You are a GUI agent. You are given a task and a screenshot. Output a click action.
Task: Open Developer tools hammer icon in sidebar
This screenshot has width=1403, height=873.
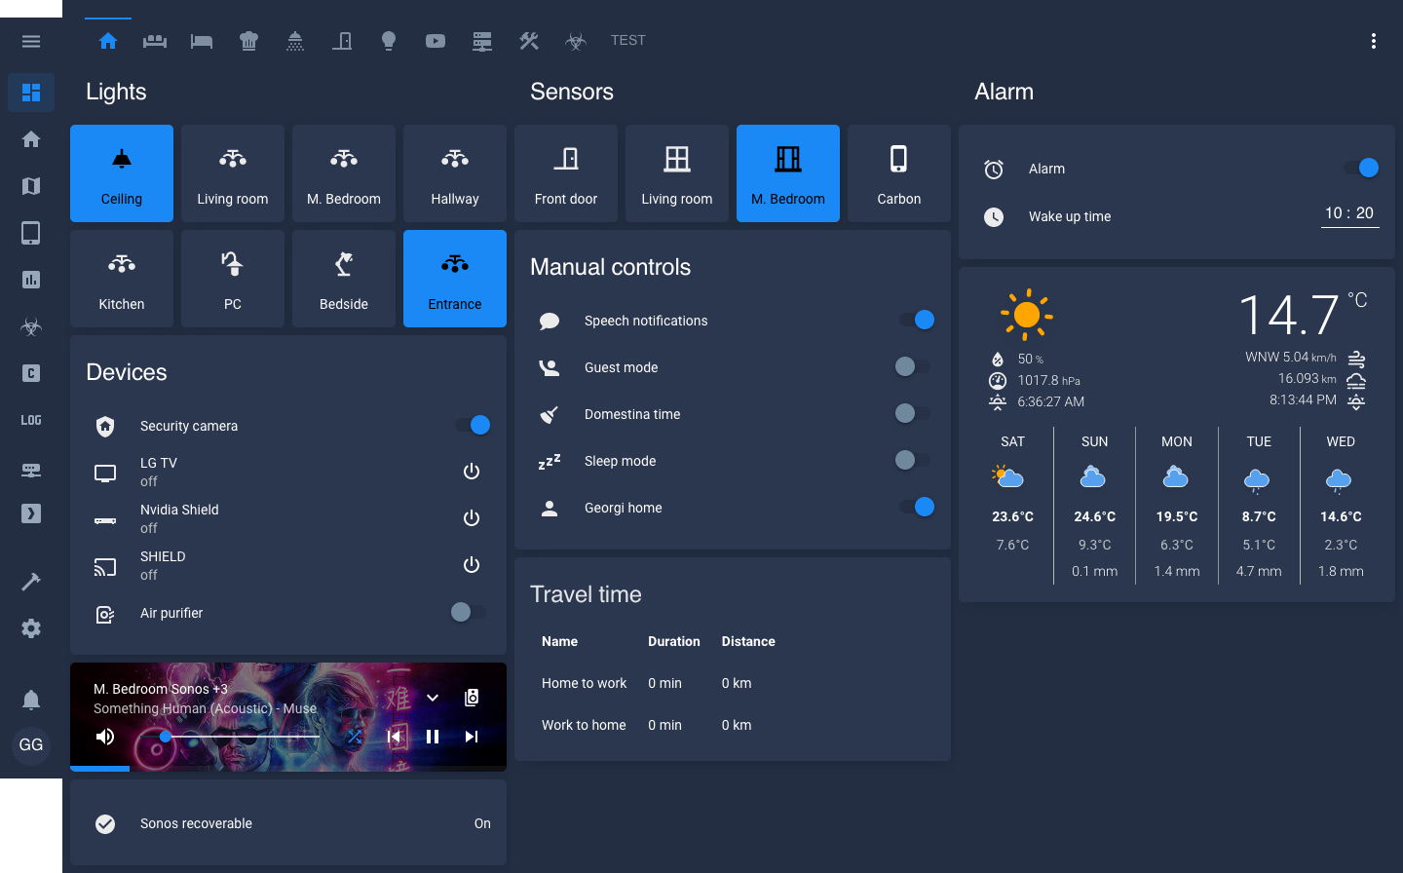pos(31,582)
